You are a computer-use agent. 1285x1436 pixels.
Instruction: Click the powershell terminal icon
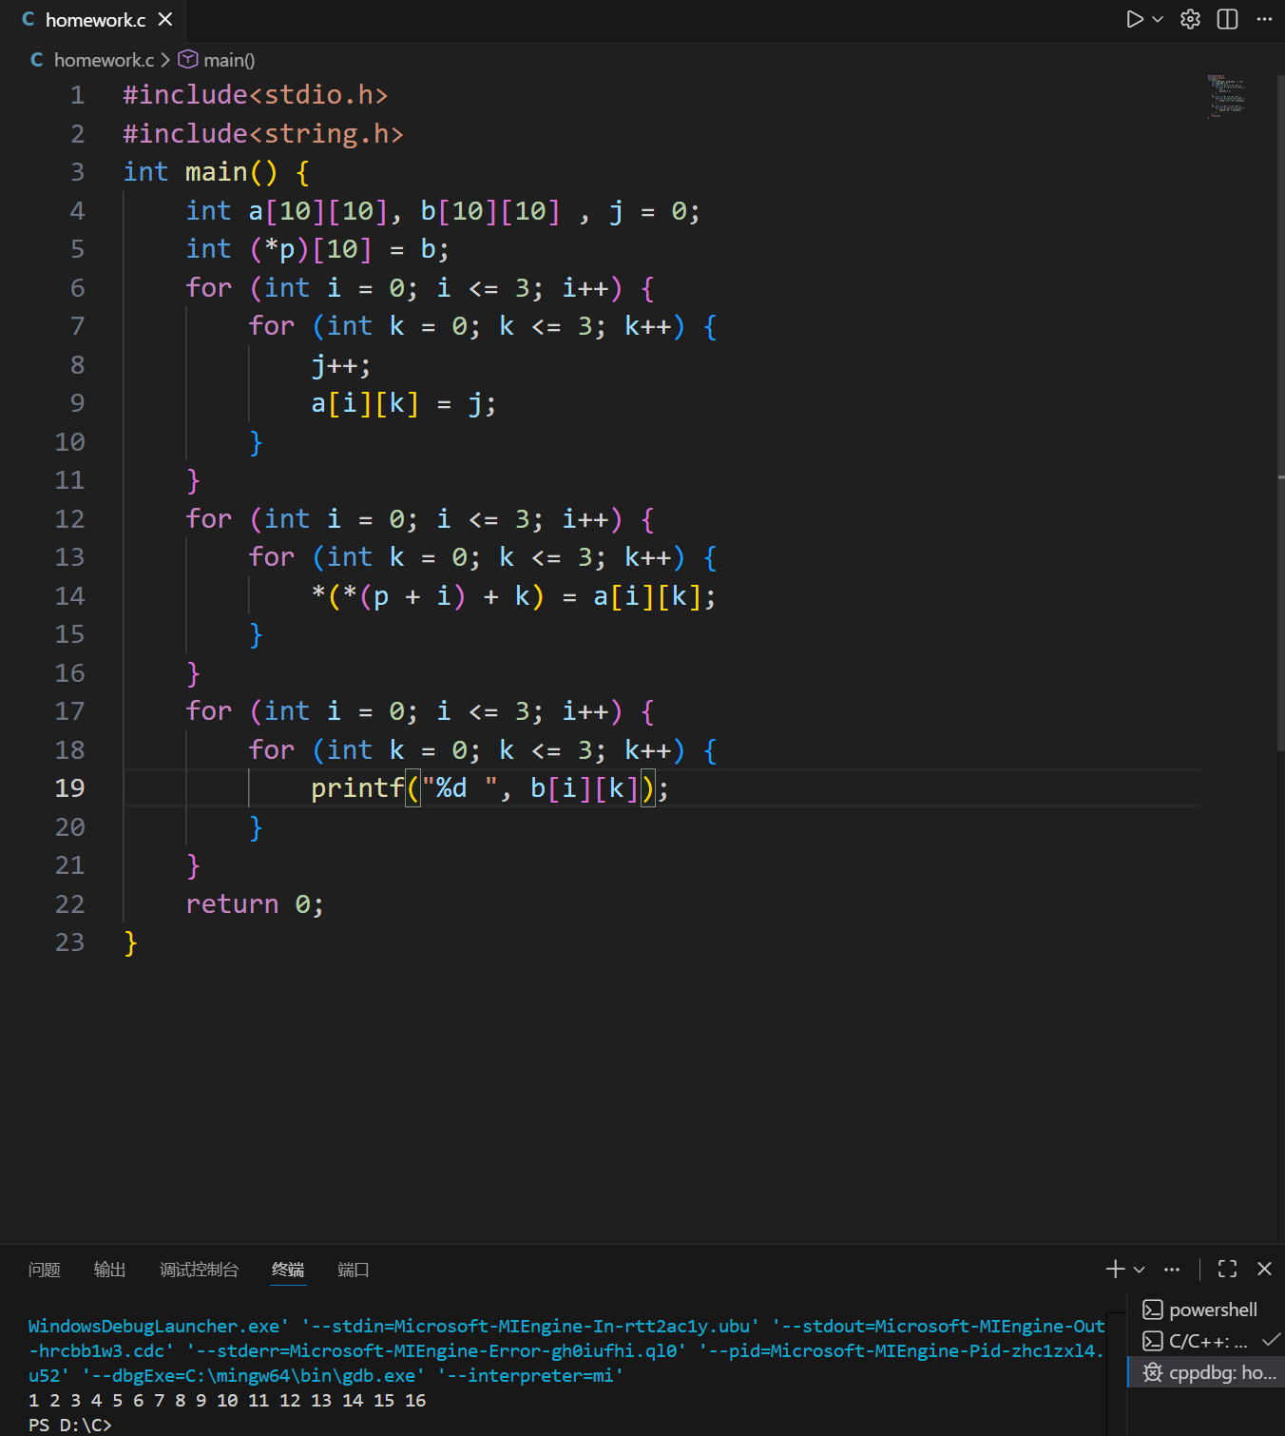[1153, 1310]
